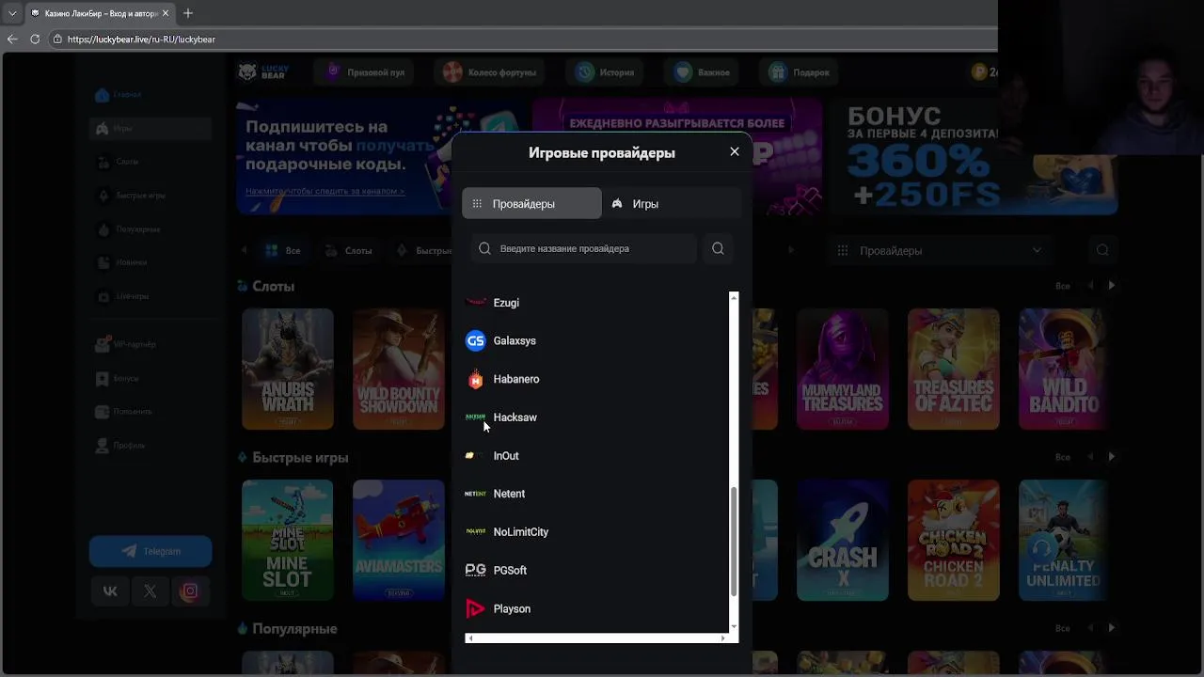This screenshot has height=677, width=1204.
Task: Click the round search button beside provider field
Action: click(x=718, y=248)
